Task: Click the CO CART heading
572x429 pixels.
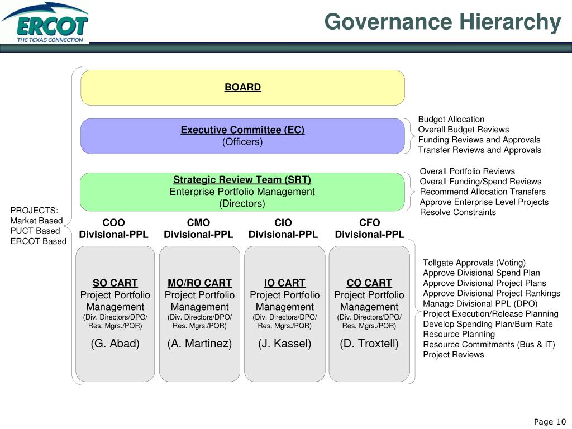Action: point(369,283)
